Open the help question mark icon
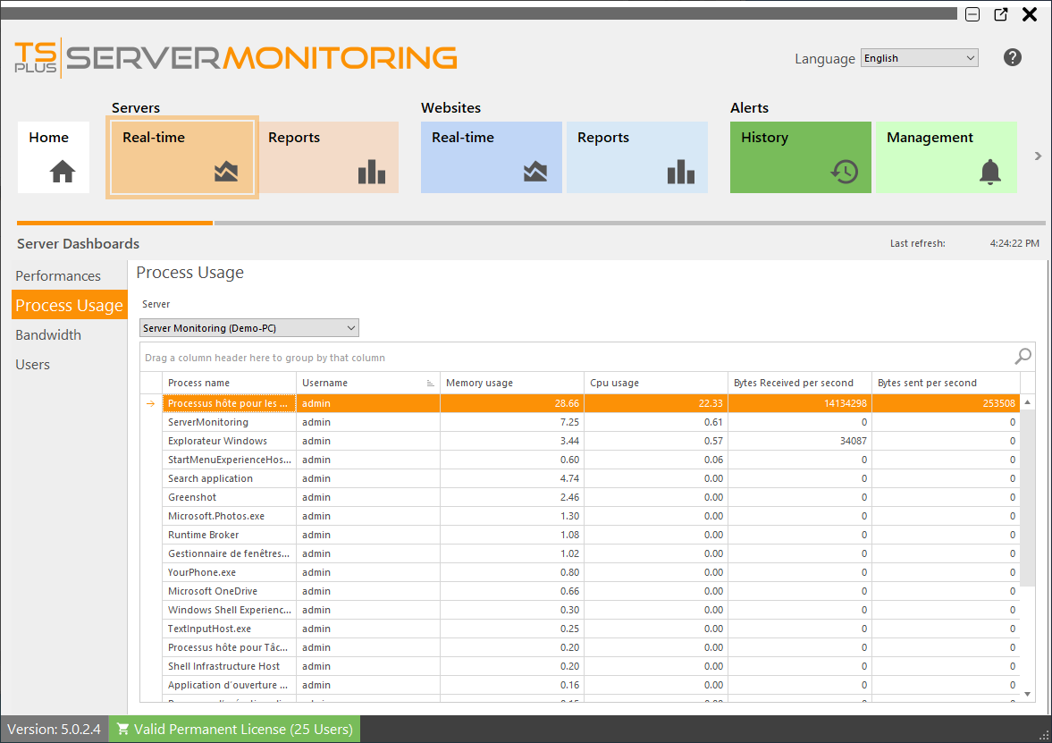The width and height of the screenshot is (1052, 743). (1012, 56)
